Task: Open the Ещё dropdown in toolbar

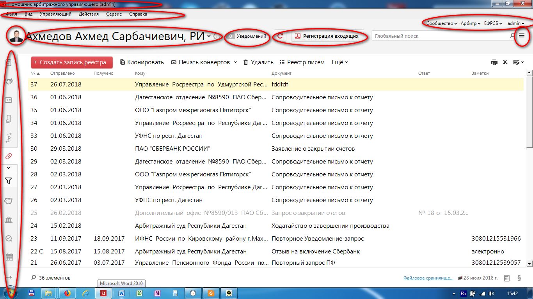Action: (x=339, y=62)
